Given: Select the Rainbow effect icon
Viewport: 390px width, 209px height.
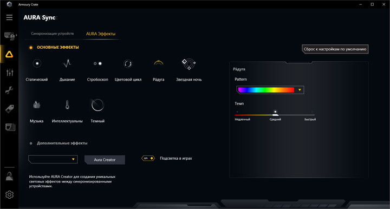Looking at the screenshot, I should coord(158,63).
